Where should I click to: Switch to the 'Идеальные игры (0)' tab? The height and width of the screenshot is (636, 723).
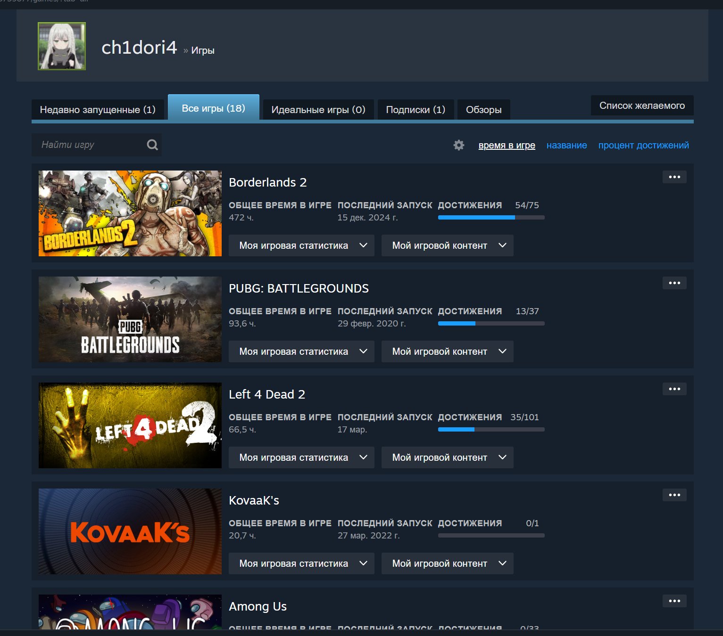(x=318, y=110)
